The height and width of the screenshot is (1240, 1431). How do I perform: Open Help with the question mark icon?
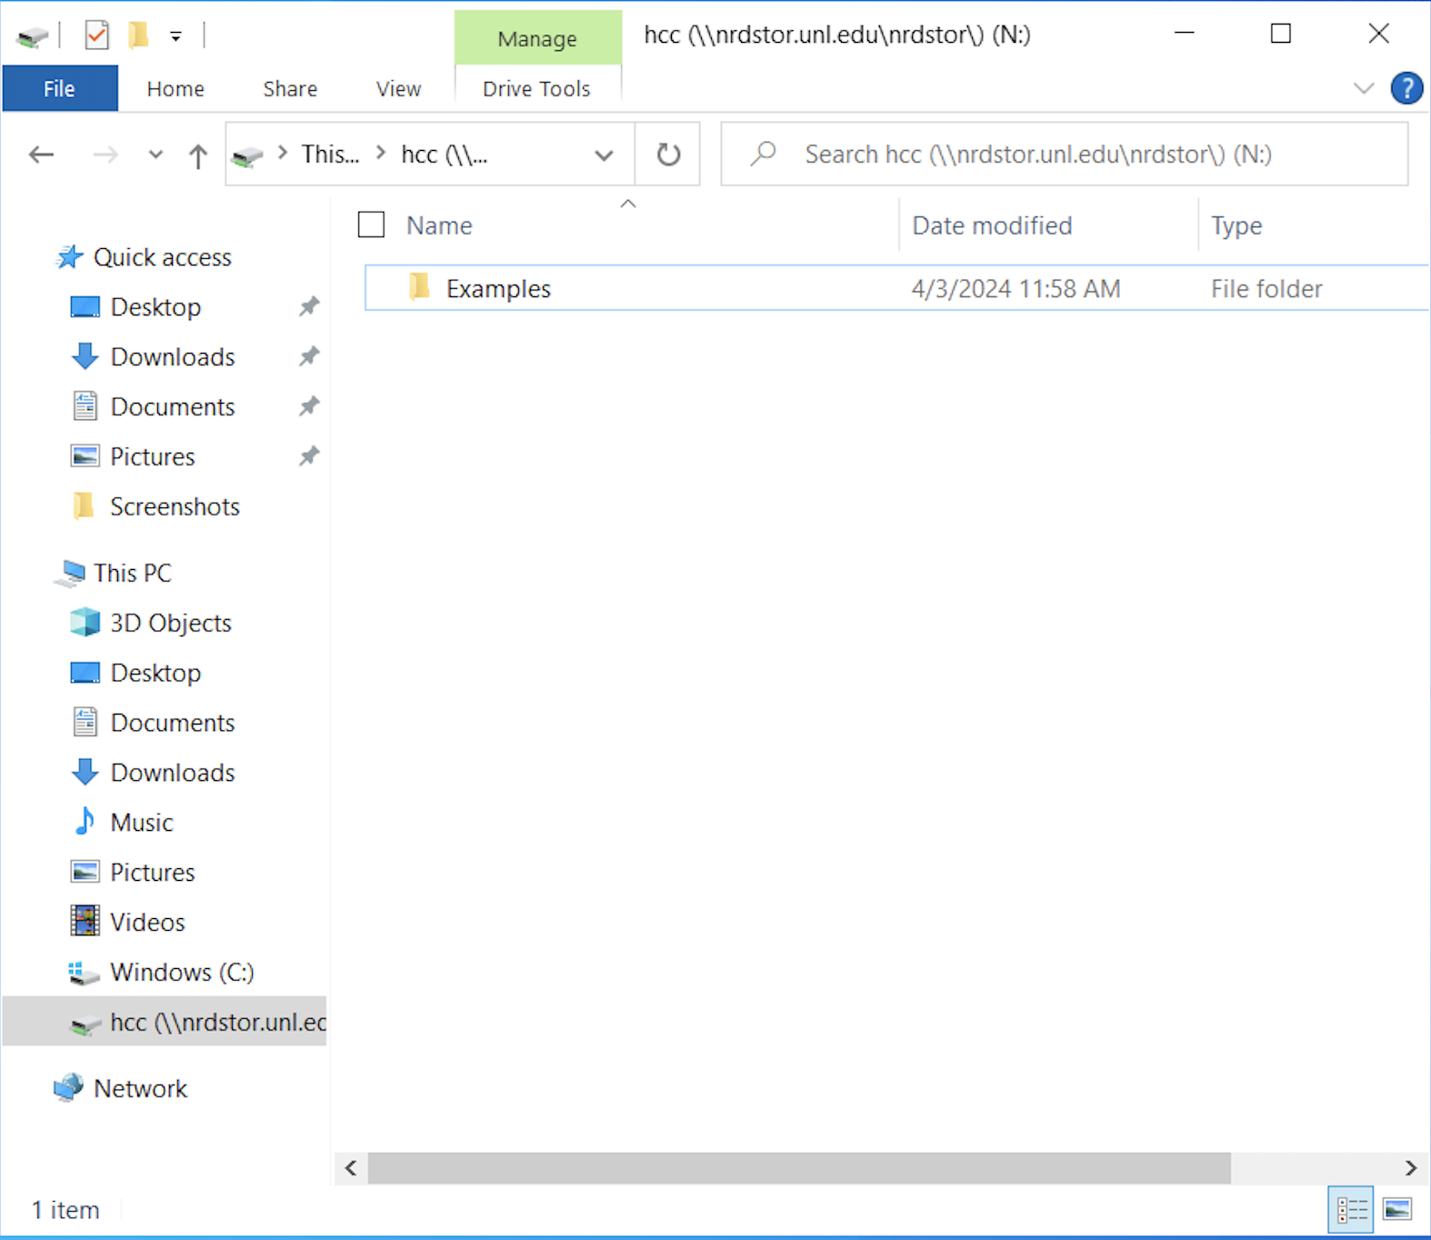(1406, 88)
